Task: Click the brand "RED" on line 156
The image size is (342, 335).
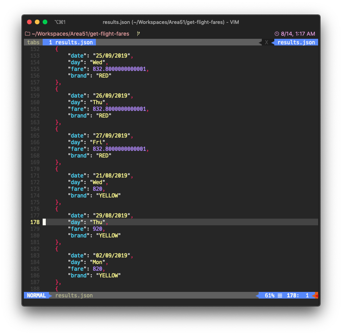Action: click(104, 76)
